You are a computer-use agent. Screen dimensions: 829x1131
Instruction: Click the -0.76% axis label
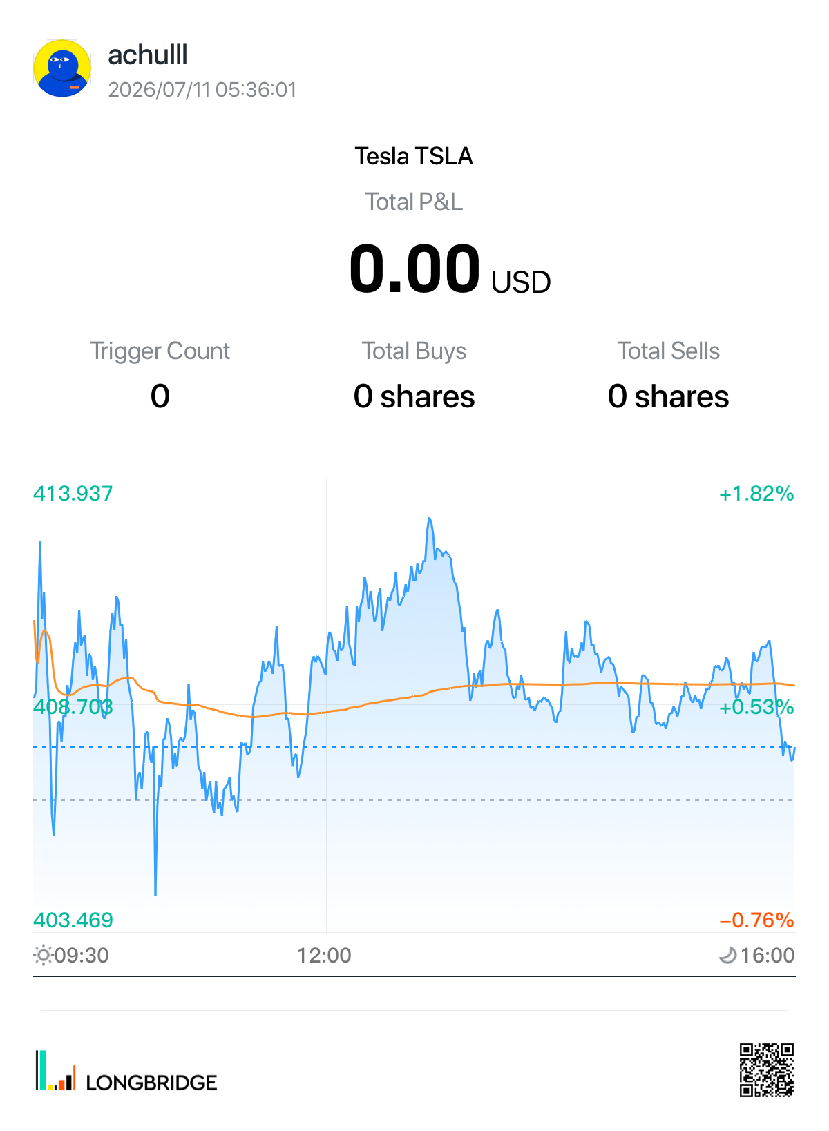coord(756,920)
